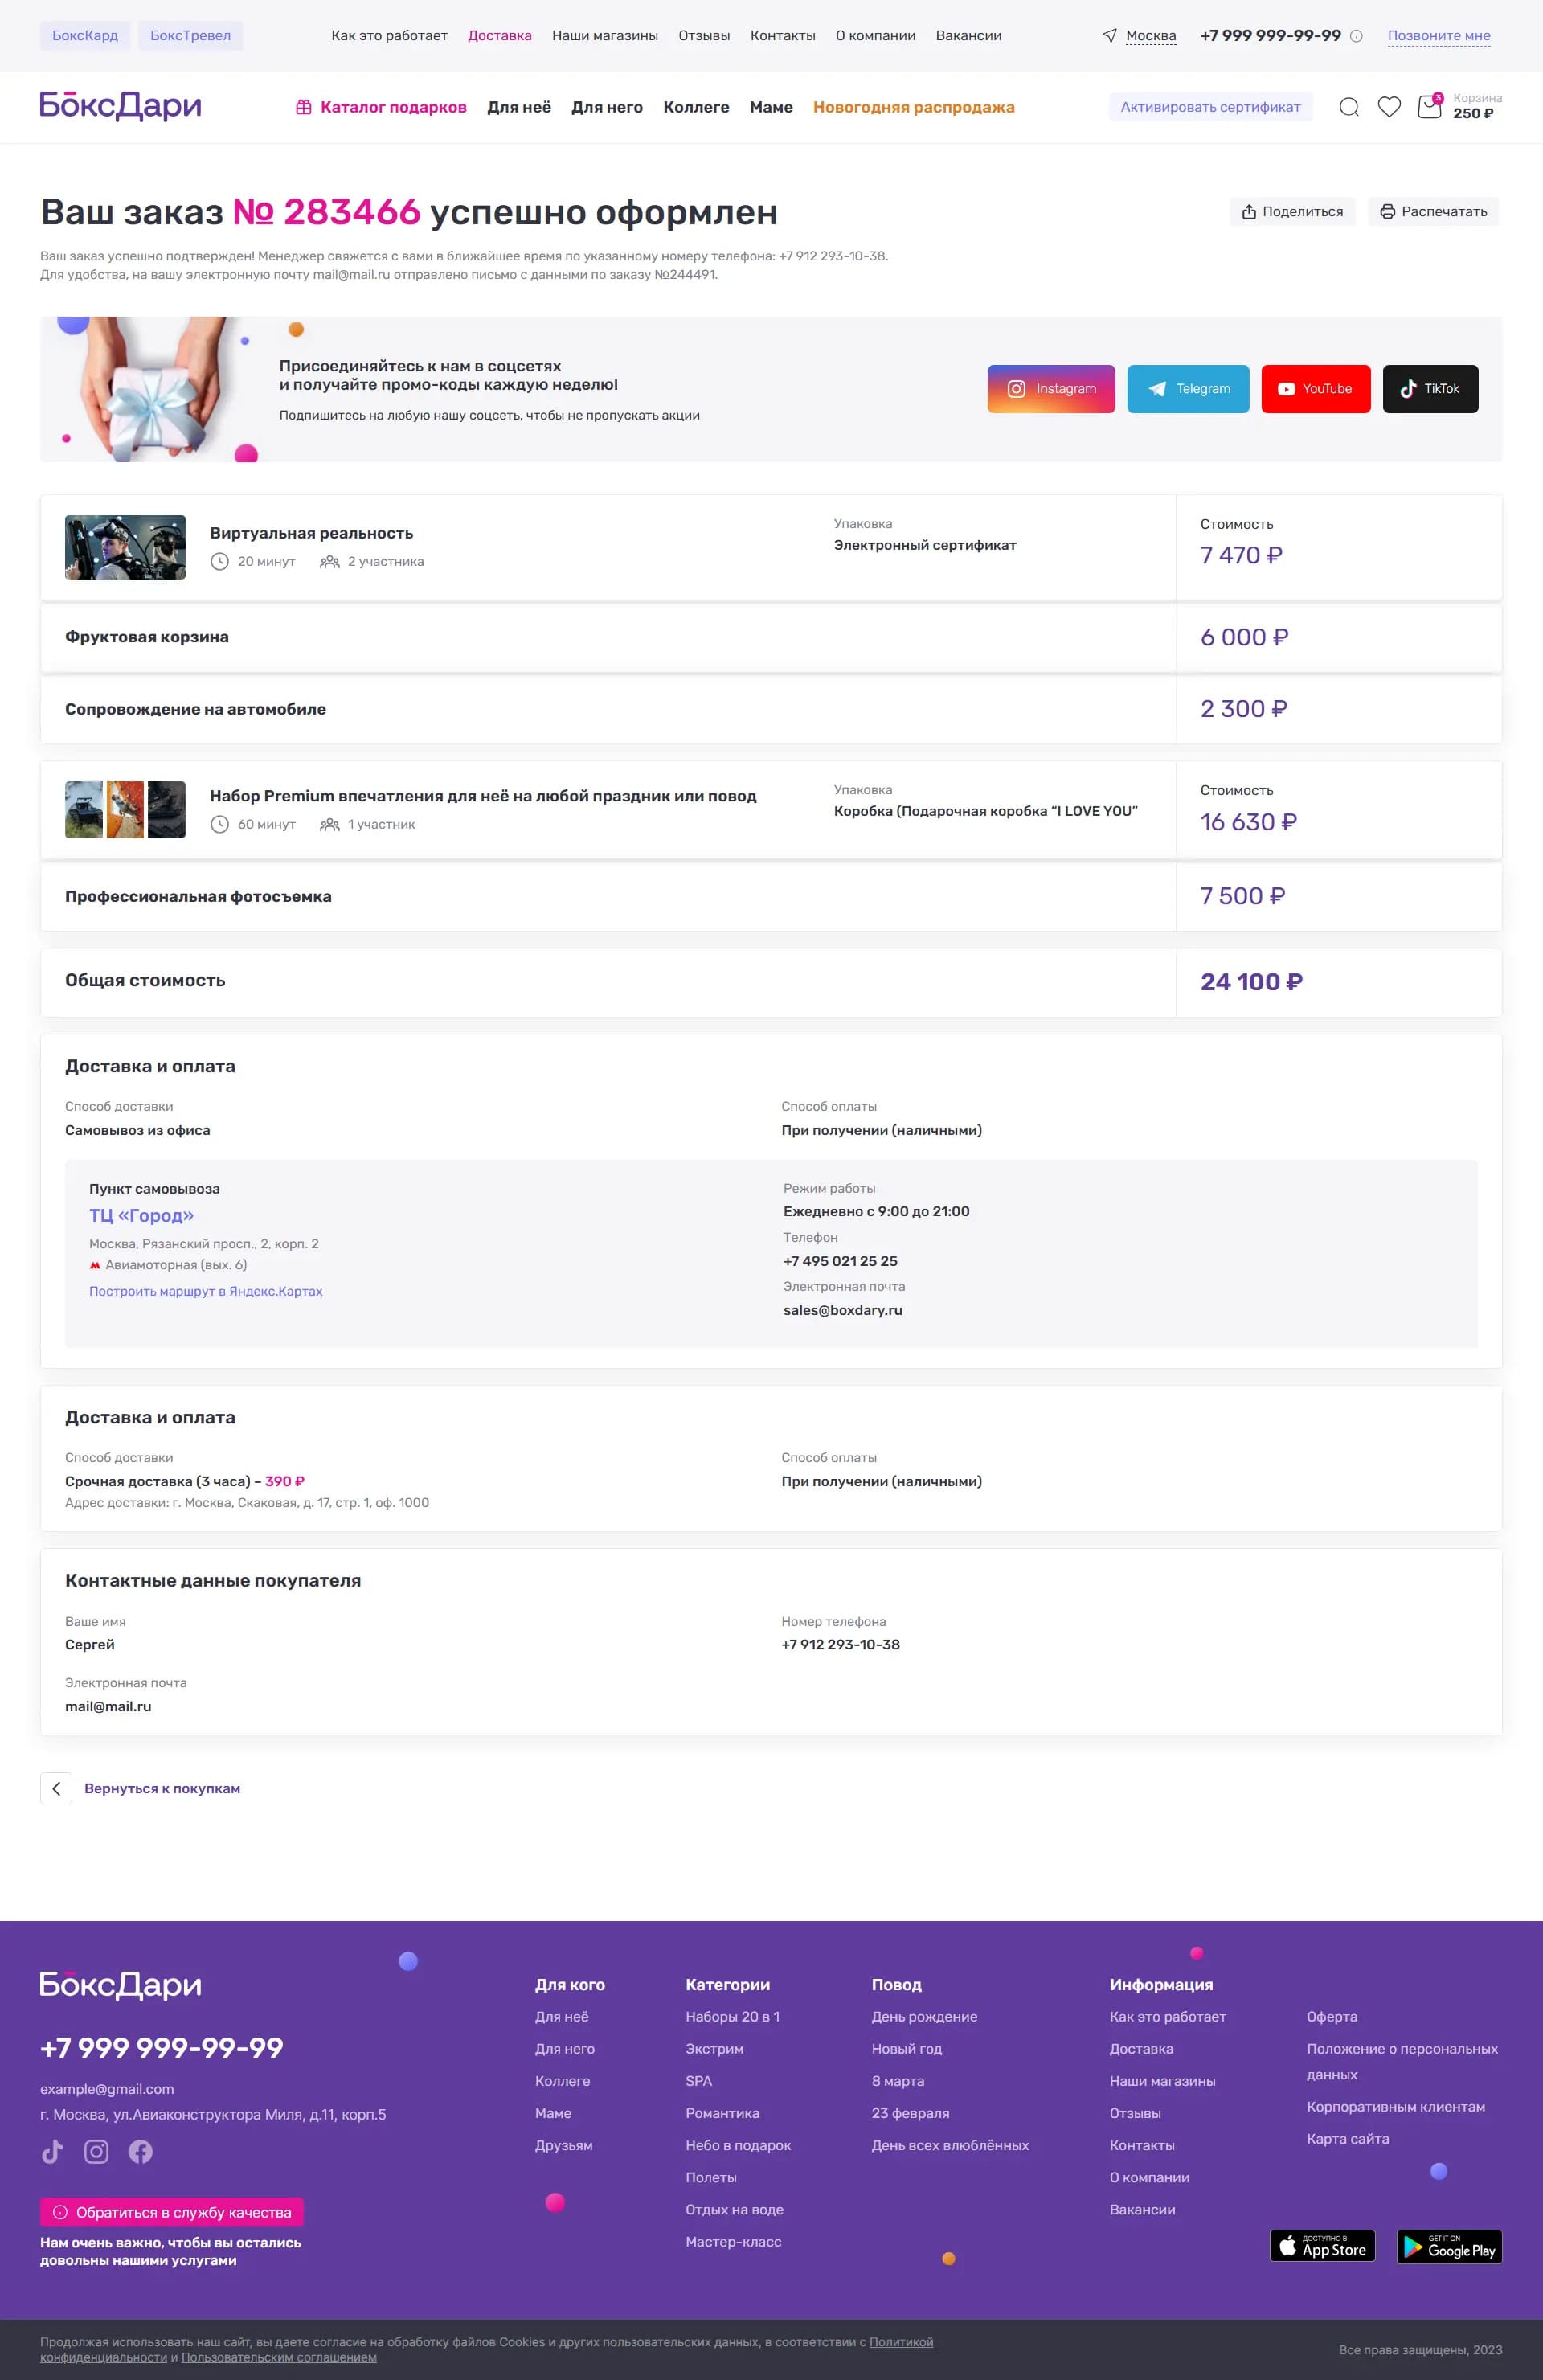The width and height of the screenshot is (1543, 2380).
Task: Select the Доставка top navigation item
Action: pyautogui.click(x=500, y=36)
